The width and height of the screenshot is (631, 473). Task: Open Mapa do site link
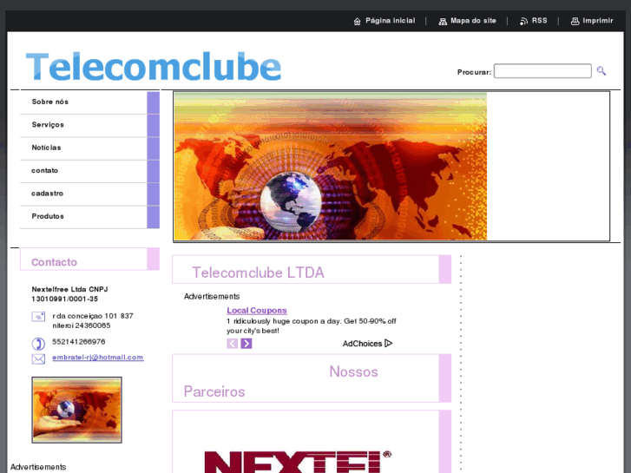(473, 21)
